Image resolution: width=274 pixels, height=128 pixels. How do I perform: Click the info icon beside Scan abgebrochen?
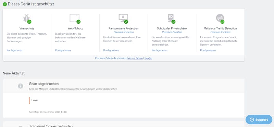coord(21,86)
